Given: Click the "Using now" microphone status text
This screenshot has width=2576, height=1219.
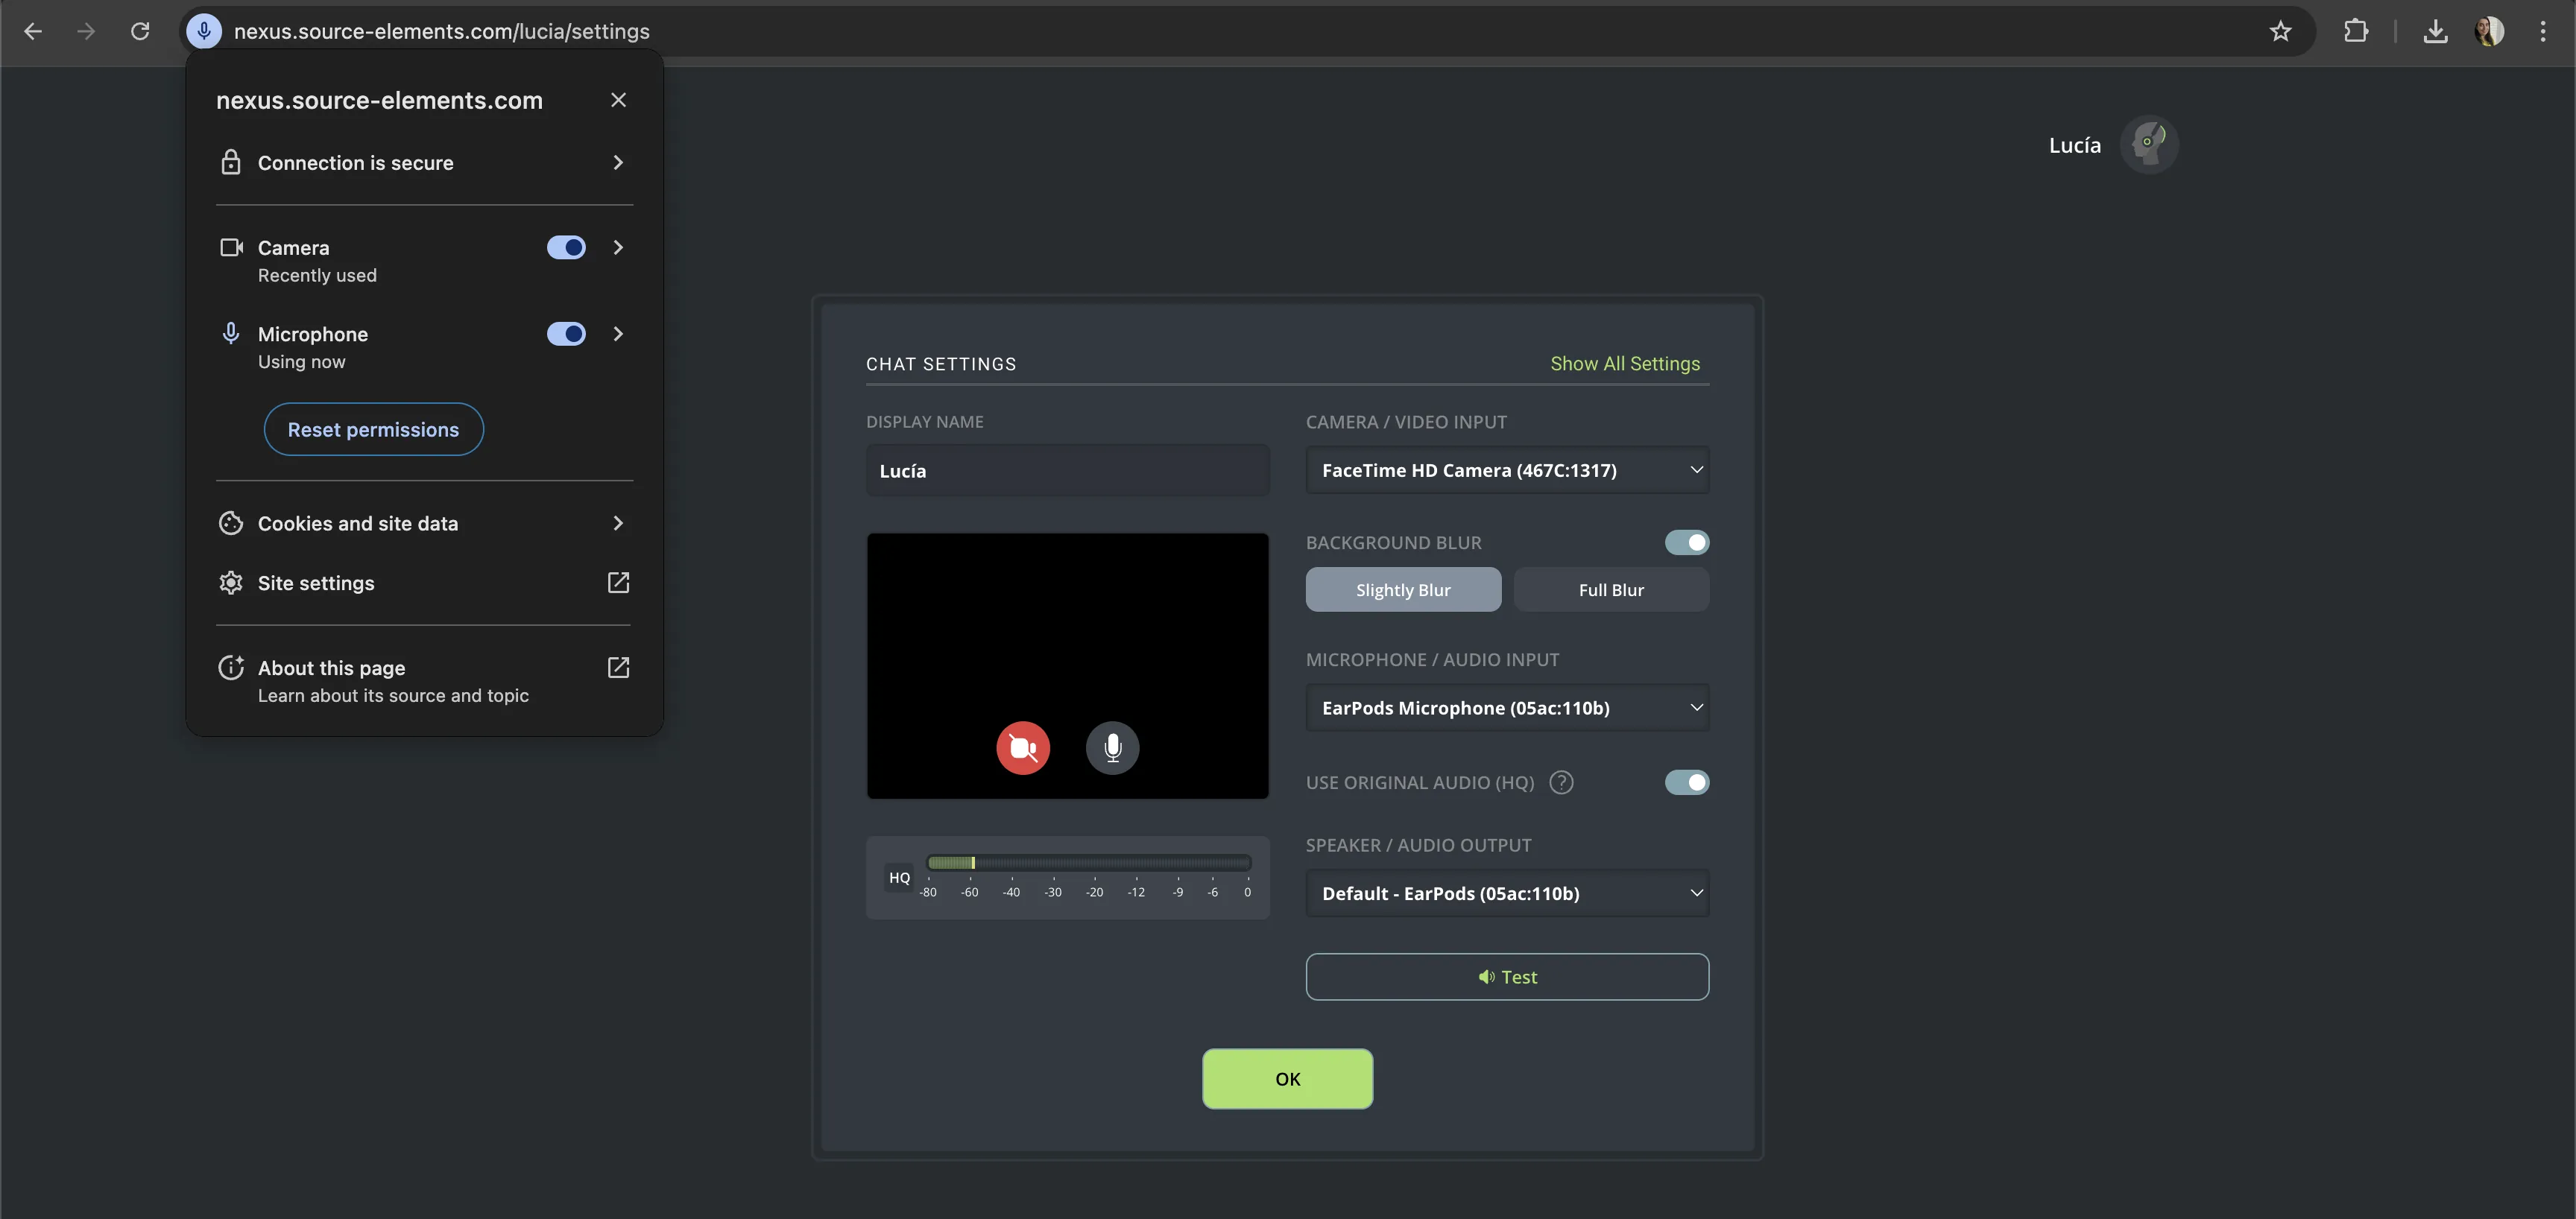Looking at the screenshot, I should click(x=301, y=362).
